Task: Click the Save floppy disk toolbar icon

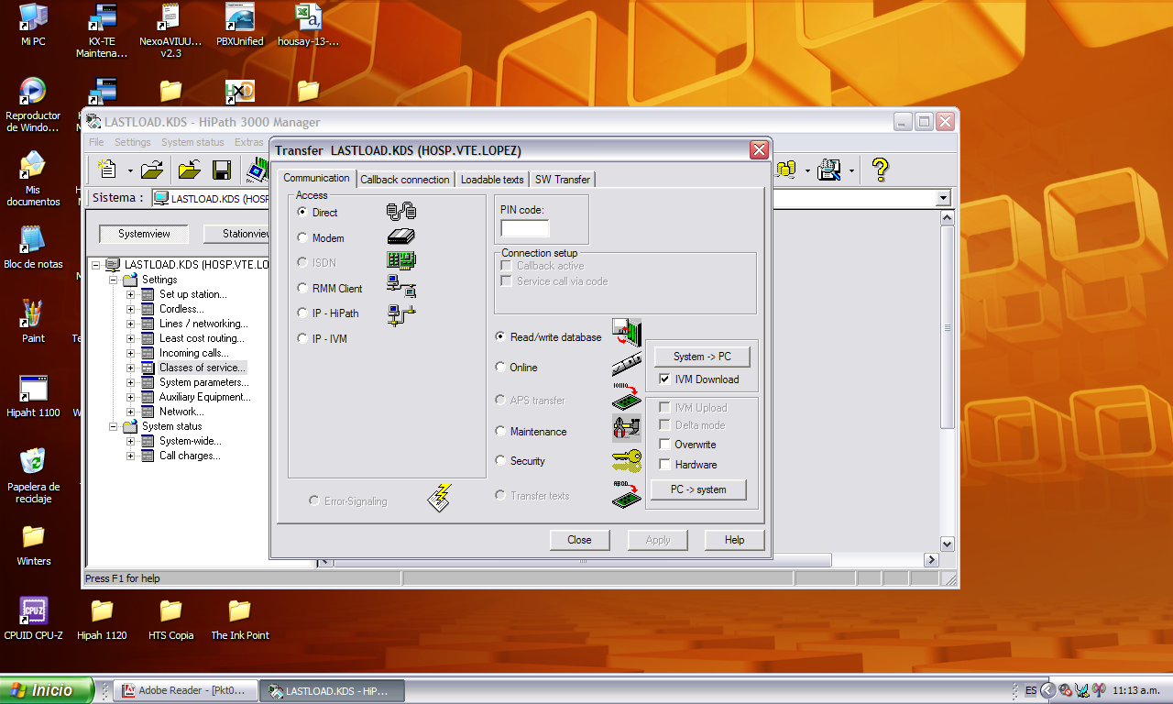Action: click(221, 170)
